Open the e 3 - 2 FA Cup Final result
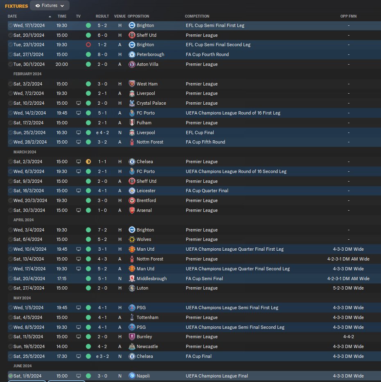The width and height of the screenshot is (381, 382). click(102, 356)
